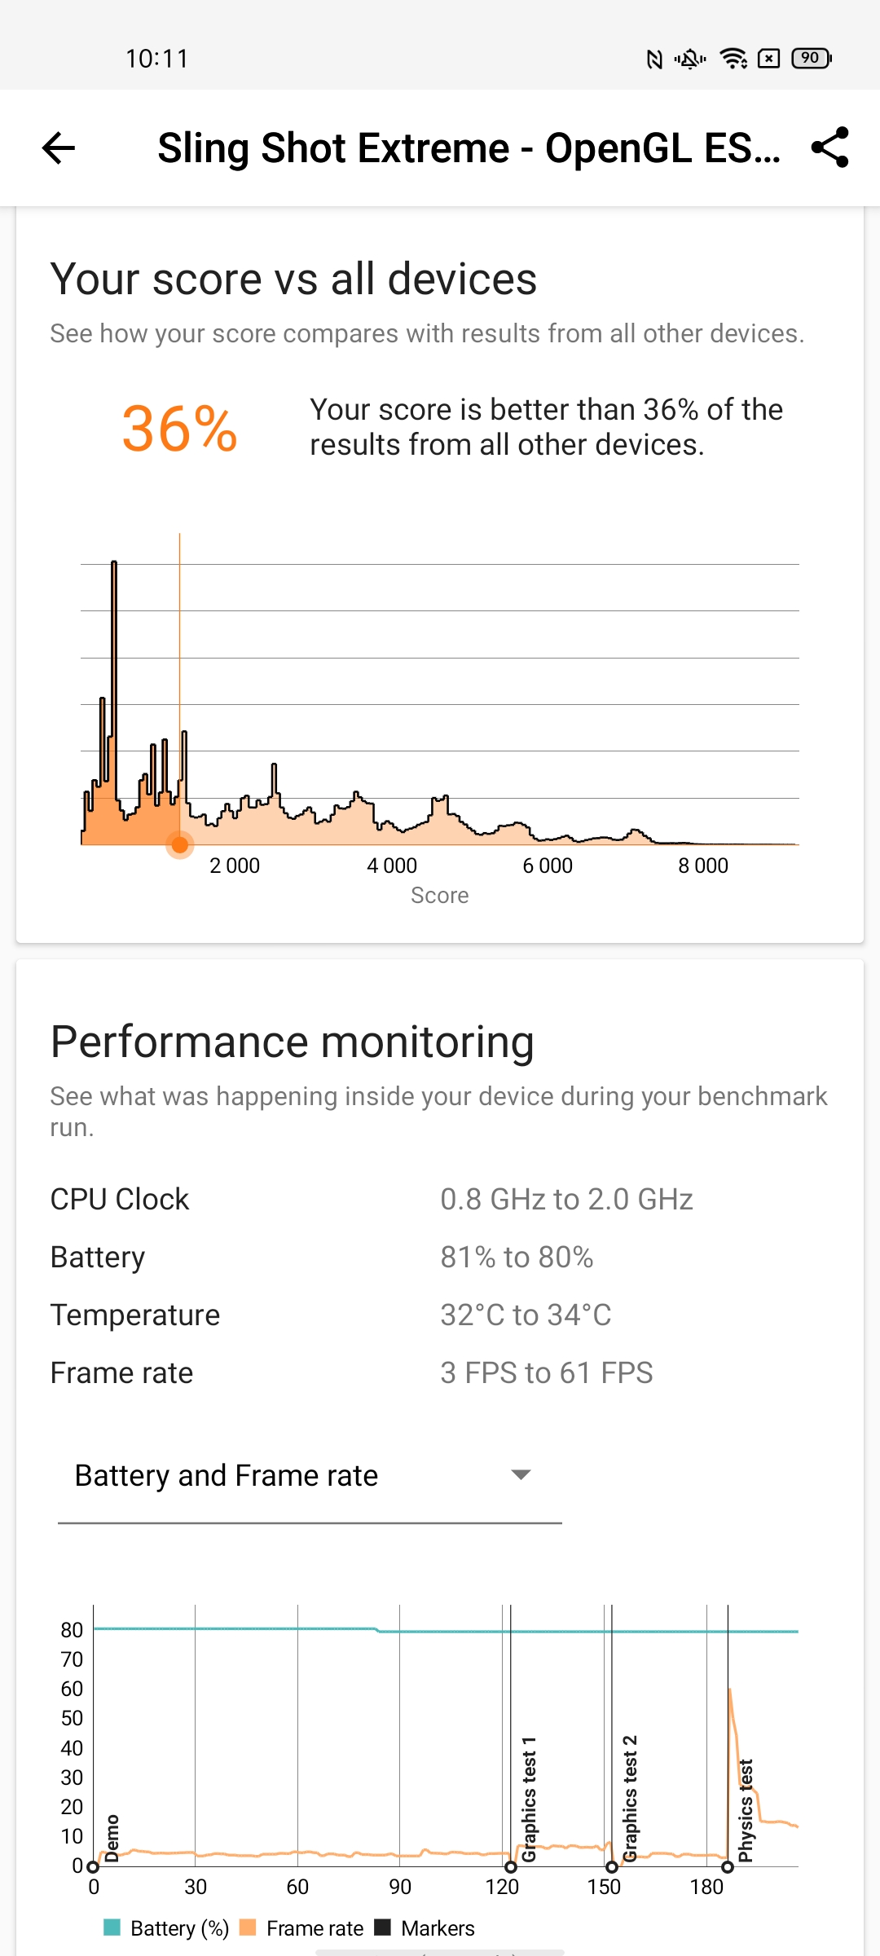Tap the back arrow icon
The width and height of the screenshot is (880, 1956).
pos(59,148)
